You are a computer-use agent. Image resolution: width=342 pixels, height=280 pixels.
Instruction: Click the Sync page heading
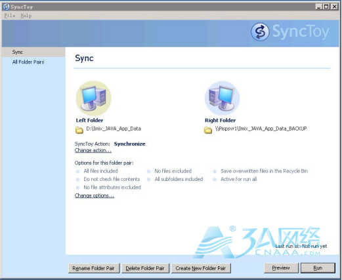[84, 58]
